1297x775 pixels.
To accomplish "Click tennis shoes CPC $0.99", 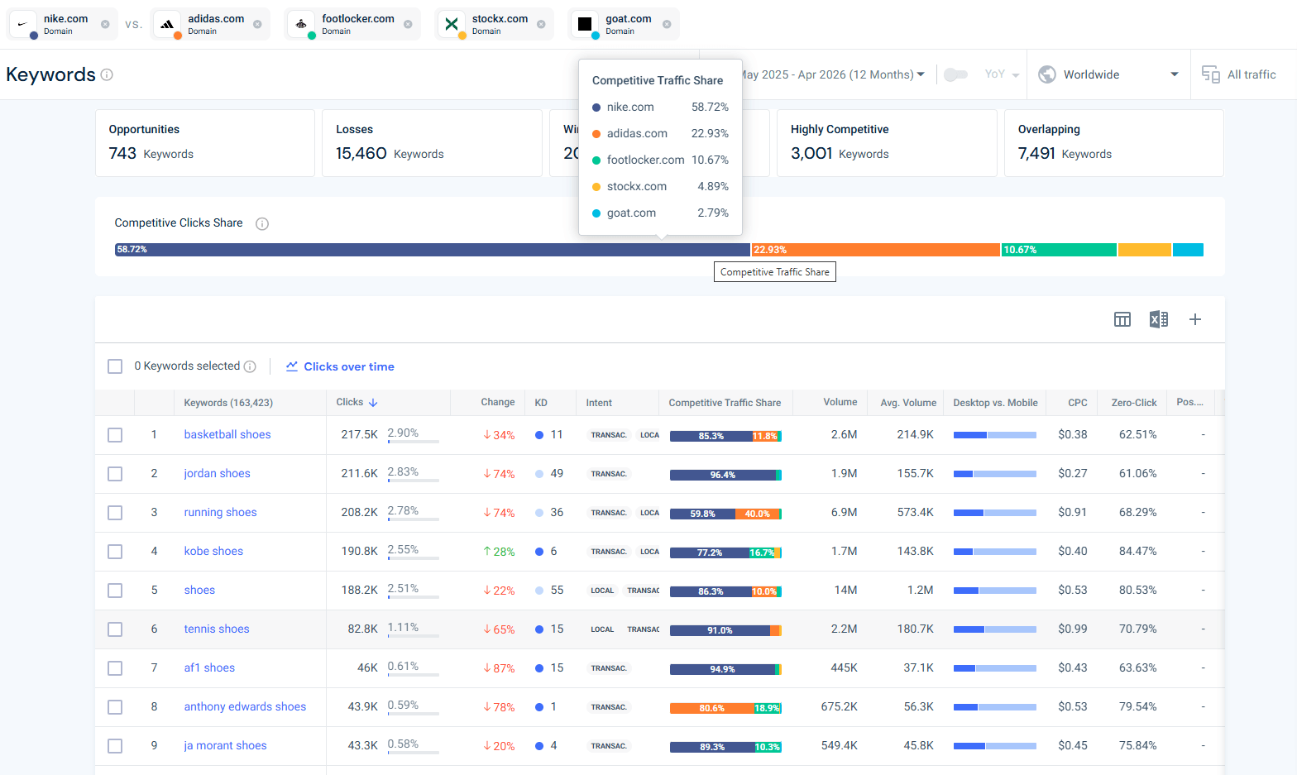I will [1073, 629].
